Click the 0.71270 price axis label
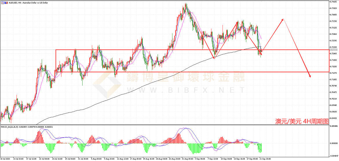Viewport: 339px width, 161px height. pos(333,73)
